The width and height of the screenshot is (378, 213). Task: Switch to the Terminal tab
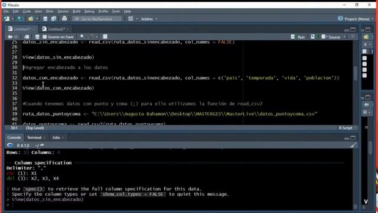(x=34, y=137)
